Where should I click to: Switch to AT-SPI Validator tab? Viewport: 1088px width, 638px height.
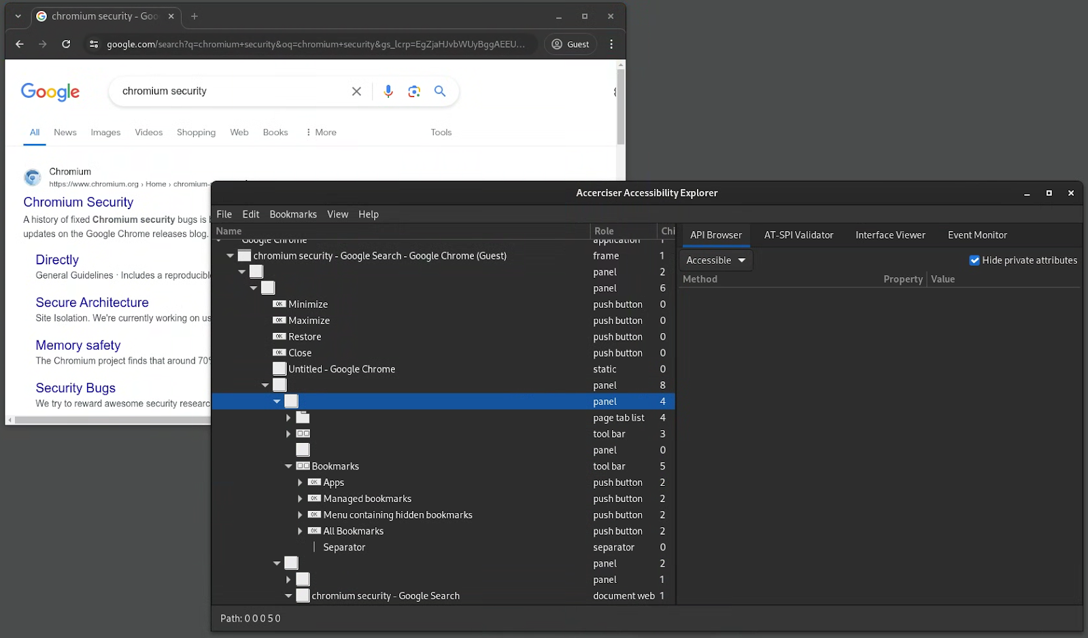[798, 235]
